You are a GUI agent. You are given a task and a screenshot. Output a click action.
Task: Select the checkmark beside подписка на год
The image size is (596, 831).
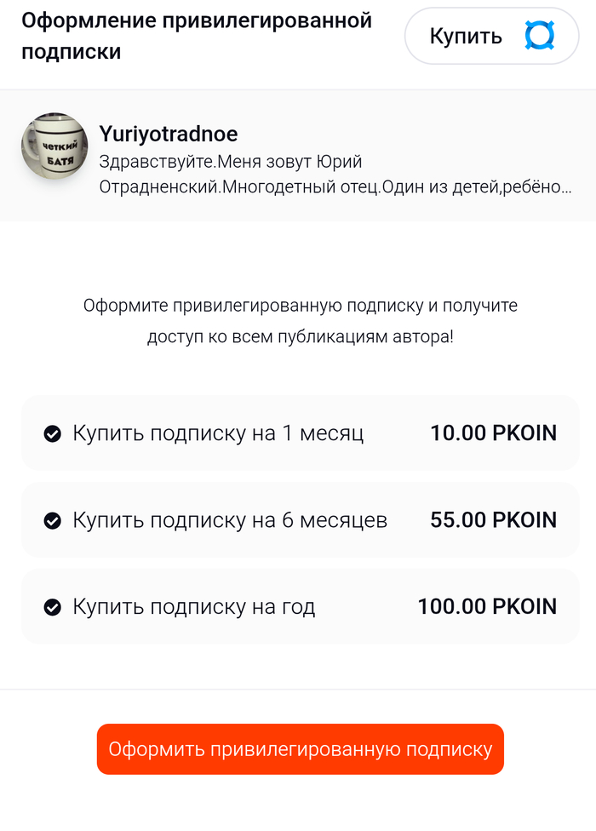pos(53,606)
